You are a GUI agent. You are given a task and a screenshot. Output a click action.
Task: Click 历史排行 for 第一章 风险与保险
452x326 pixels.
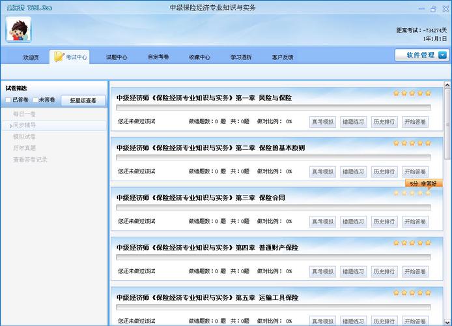384,122
